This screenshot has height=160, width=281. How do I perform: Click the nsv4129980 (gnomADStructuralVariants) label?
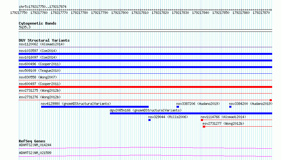(x=76, y=104)
